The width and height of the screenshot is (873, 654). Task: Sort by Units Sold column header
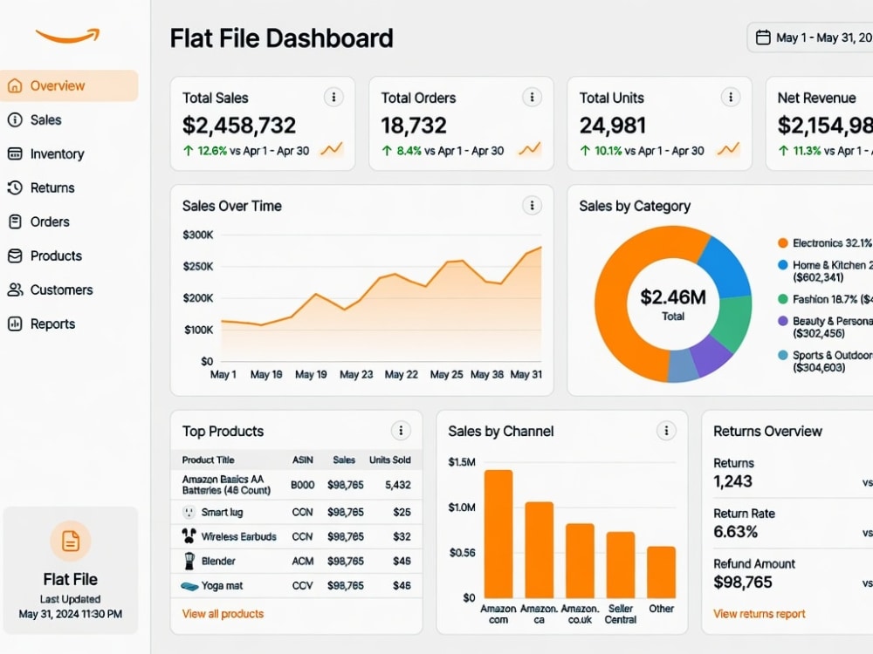coord(389,460)
